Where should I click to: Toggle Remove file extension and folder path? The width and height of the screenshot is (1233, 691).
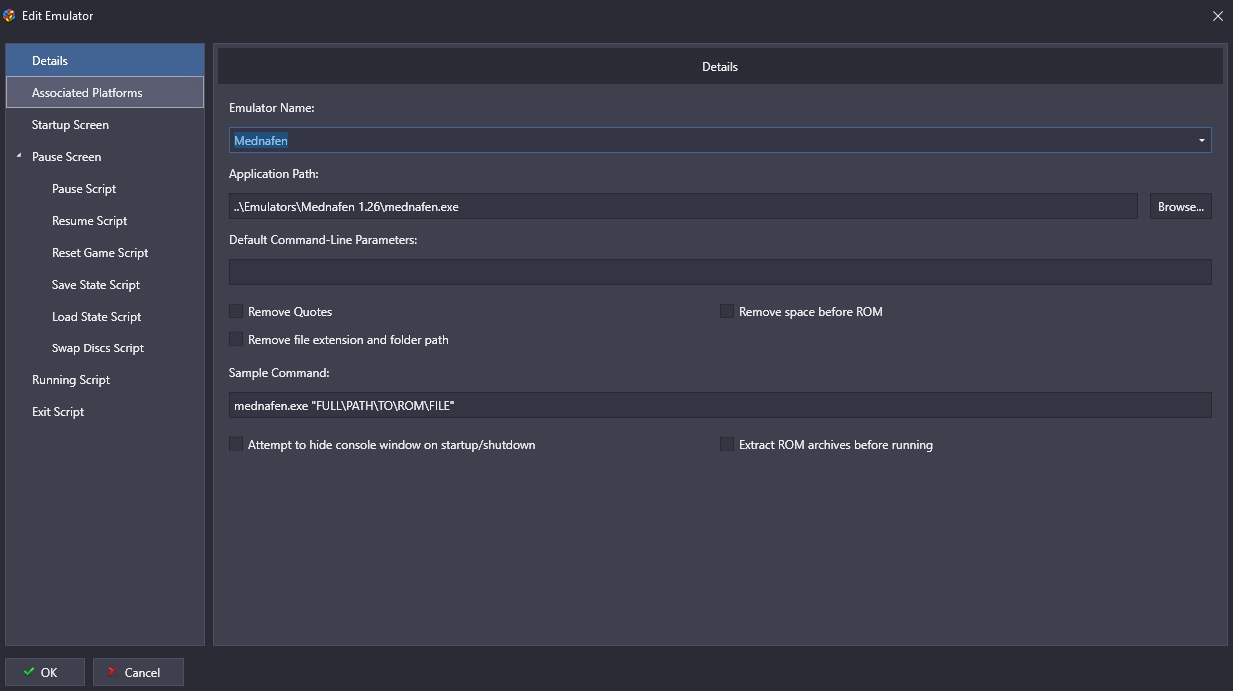[x=236, y=340]
